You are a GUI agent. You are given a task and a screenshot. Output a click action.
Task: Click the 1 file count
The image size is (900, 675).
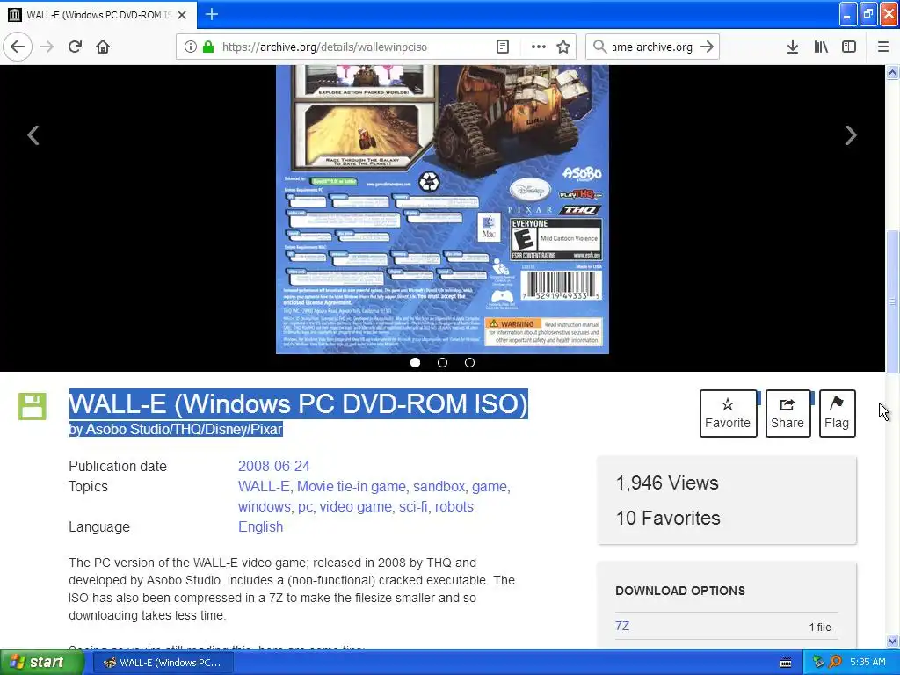(820, 627)
